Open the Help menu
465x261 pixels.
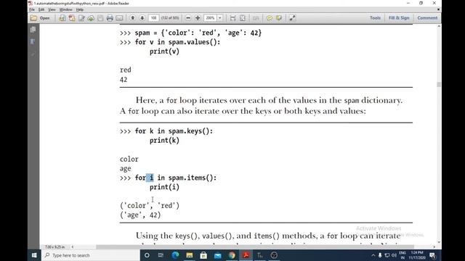point(79,9)
